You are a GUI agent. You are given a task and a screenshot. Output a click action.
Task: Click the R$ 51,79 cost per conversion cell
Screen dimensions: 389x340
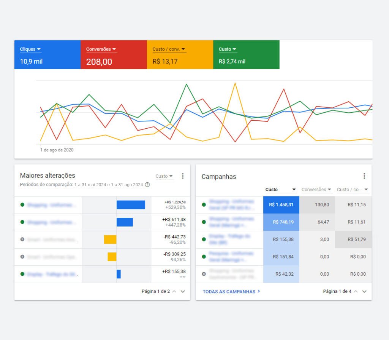click(x=354, y=239)
